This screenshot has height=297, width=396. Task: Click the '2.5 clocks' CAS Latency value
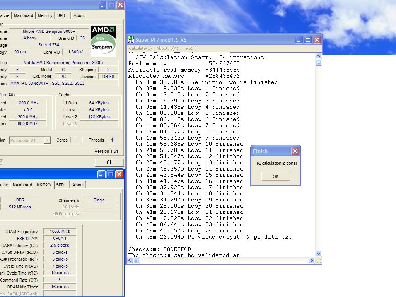tap(60, 245)
